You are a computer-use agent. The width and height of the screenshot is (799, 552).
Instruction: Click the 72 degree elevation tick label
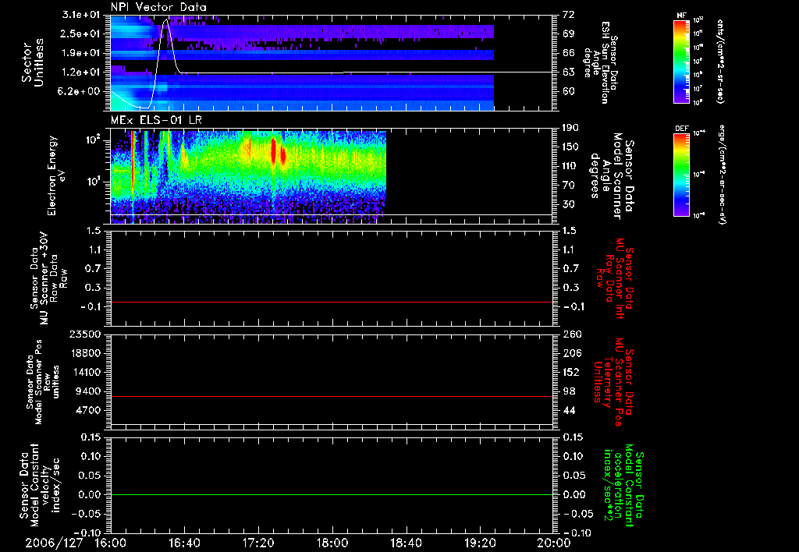(x=568, y=15)
